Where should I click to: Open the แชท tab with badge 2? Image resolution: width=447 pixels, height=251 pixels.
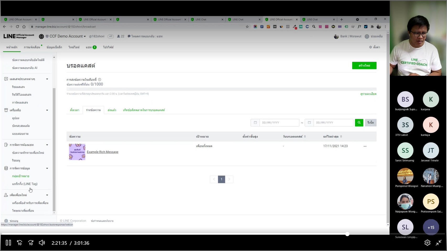91,47
